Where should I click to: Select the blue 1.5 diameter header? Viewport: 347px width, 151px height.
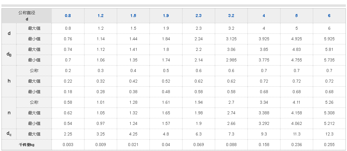133,16
